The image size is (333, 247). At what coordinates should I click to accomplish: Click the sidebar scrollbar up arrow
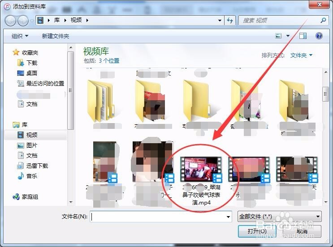point(71,47)
